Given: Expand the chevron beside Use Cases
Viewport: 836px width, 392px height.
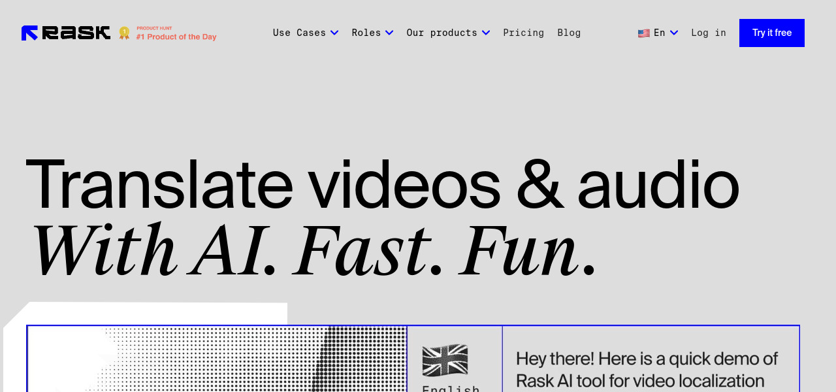Looking at the screenshot, I should click(x=334, y=33).
